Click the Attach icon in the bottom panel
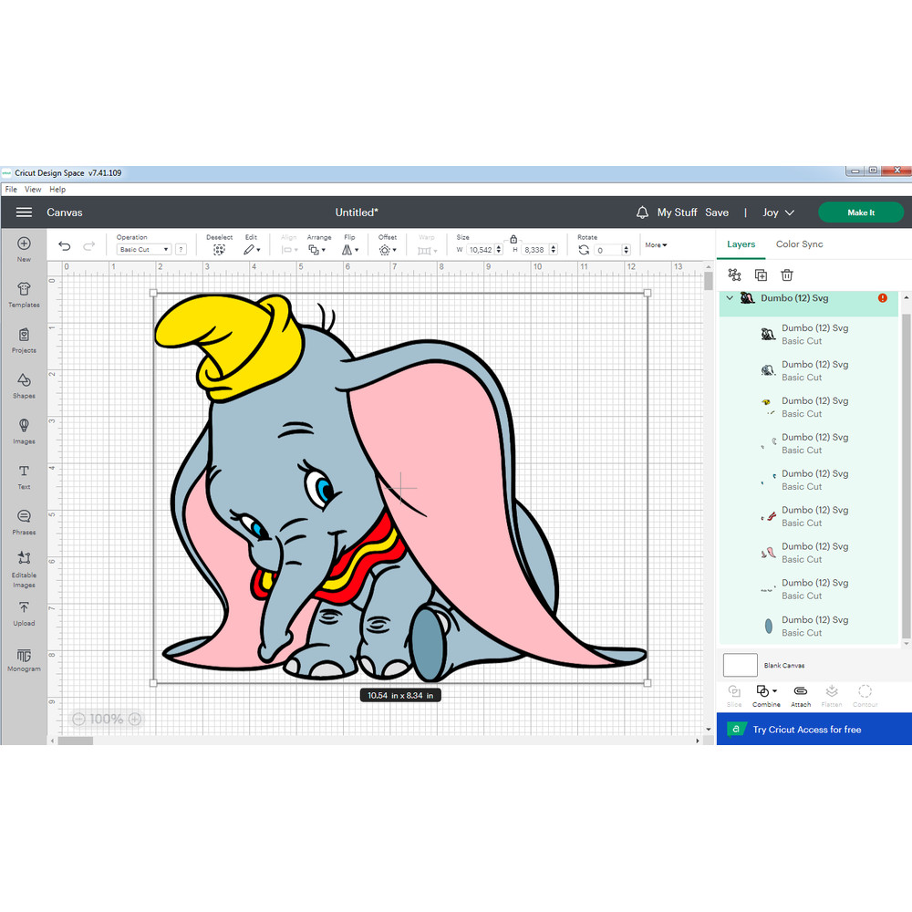Screen dimensions: 912x912 pyautogui.click(x=800, y=695)
